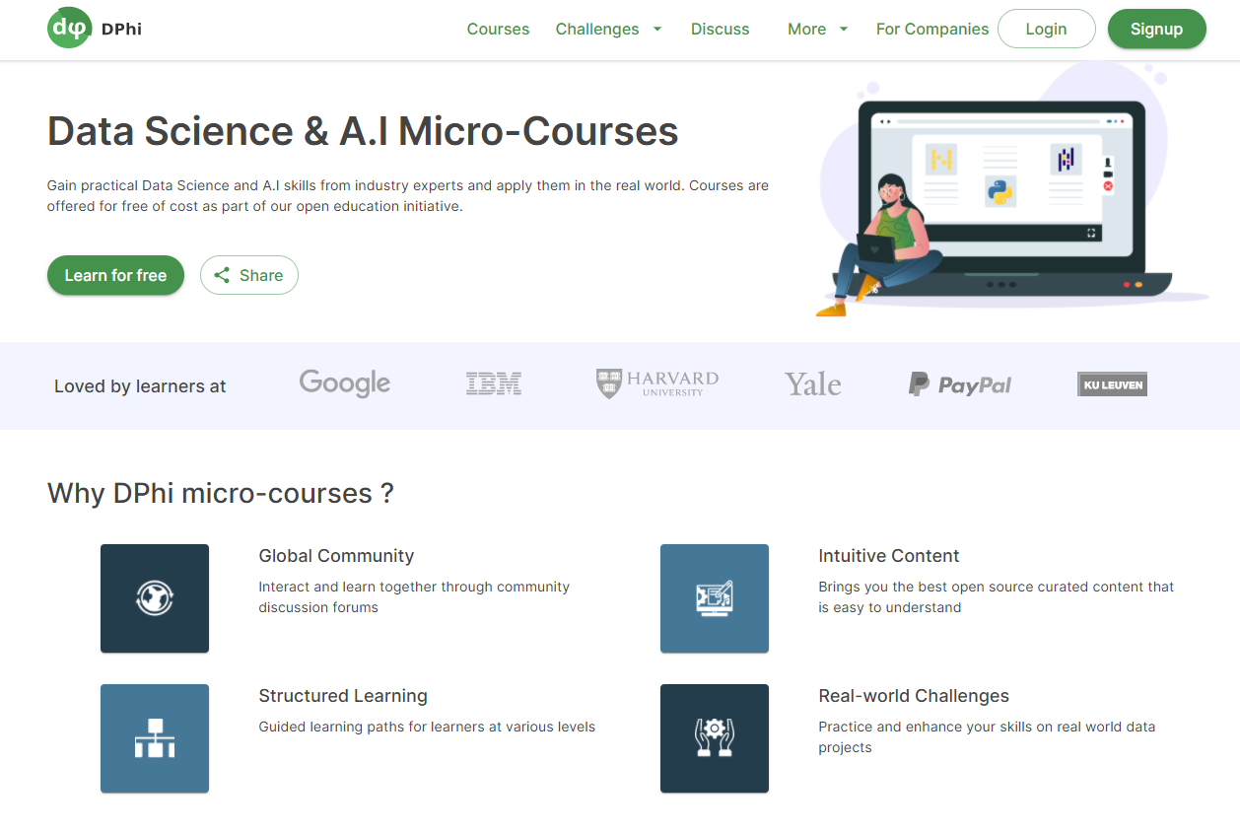
Task: Click the KU Leuven logo
Action: tap(1112, 384)
